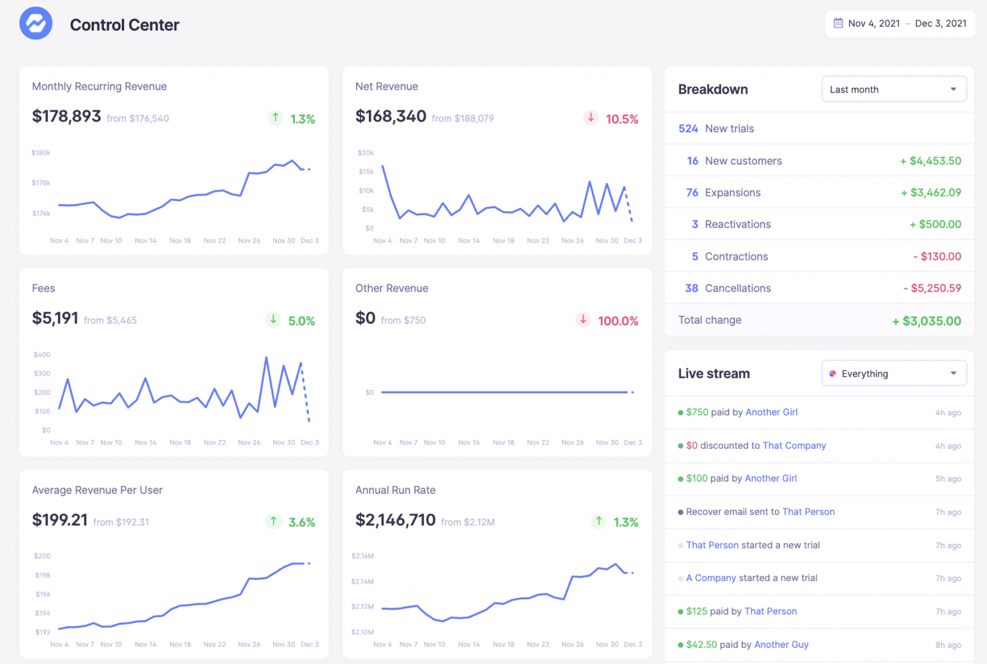
Task: Select the Live stream panel heading
Action: coord(714,373)
